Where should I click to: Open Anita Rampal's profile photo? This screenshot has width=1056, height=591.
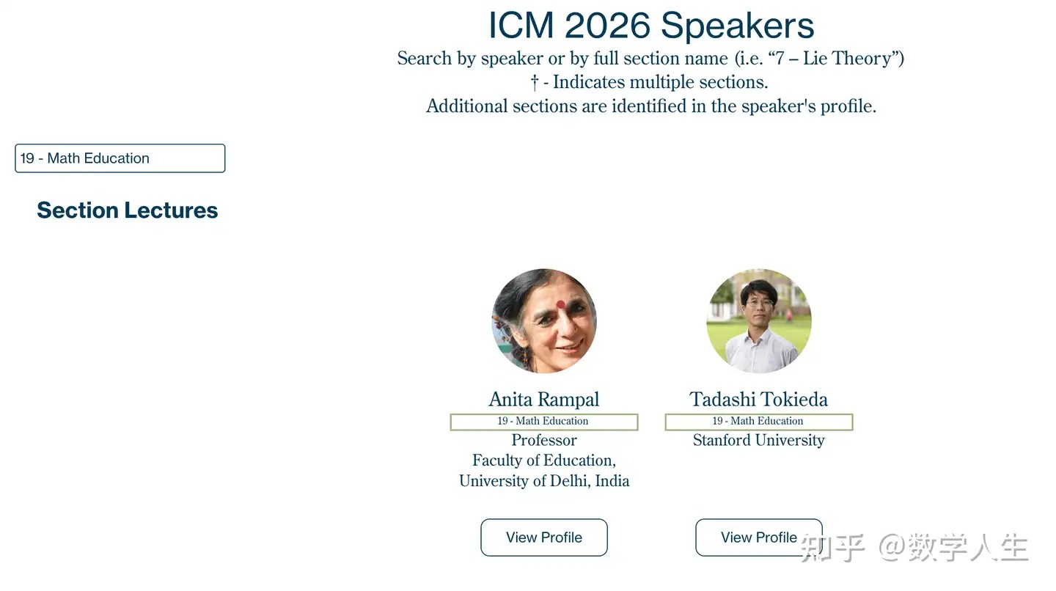tap(544, 321)
